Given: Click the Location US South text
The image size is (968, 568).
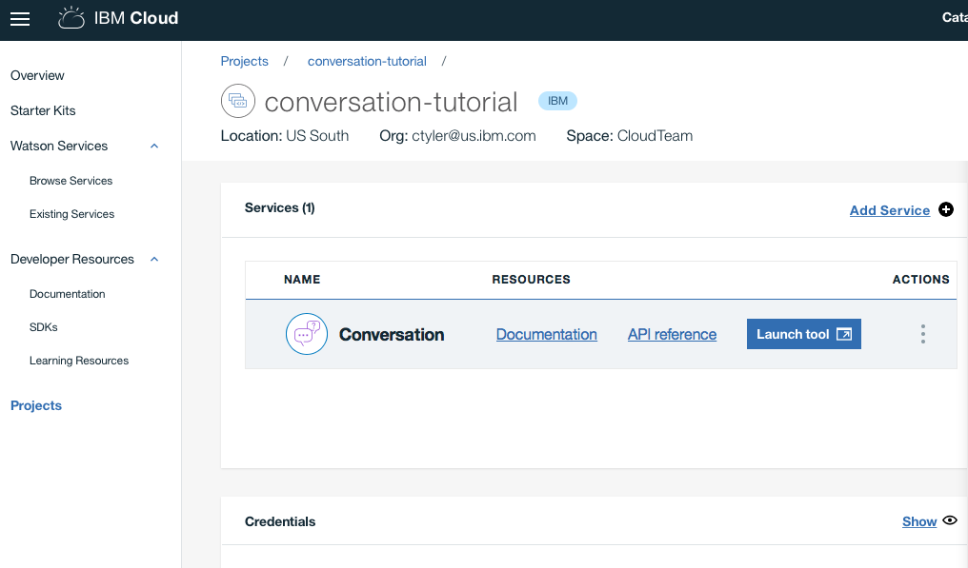Looking at the screenshot, I should pos(285,136).
